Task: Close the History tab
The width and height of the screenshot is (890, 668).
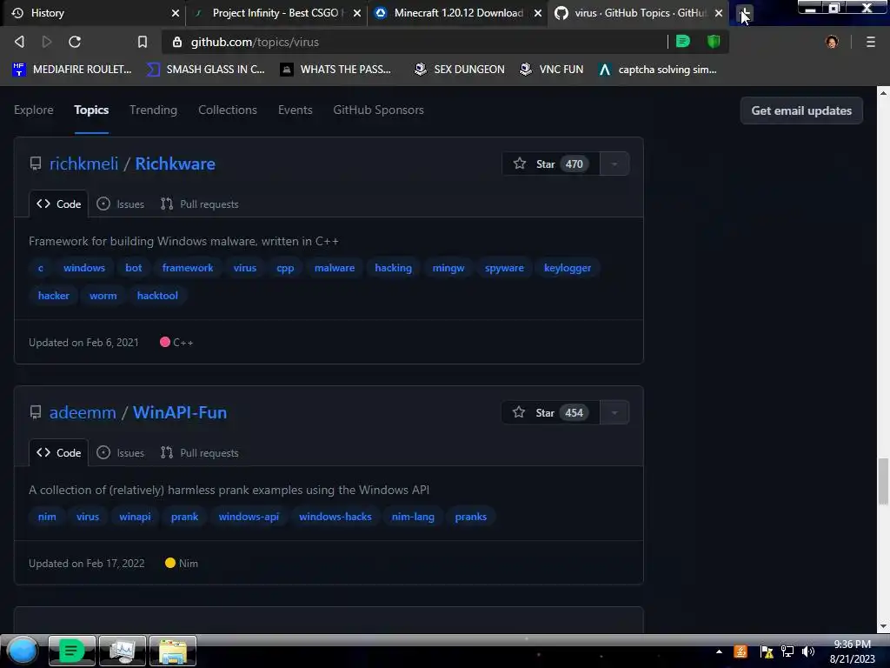Action: [176, 13]
